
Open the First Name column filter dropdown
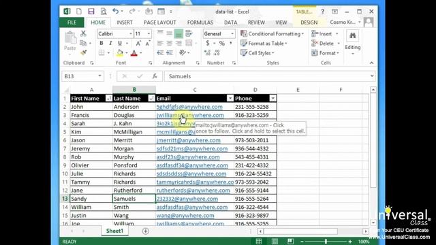(x=109, y=98)
